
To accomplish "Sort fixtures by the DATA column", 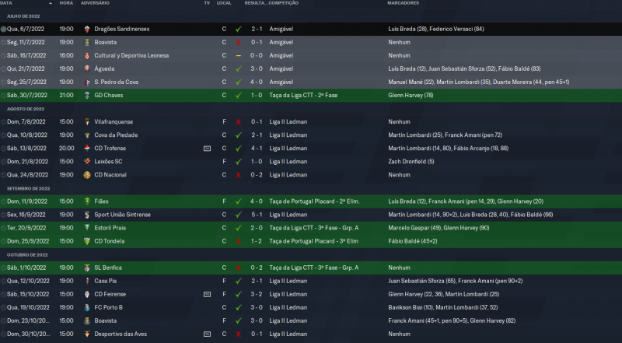I will (x=7, y=3).
